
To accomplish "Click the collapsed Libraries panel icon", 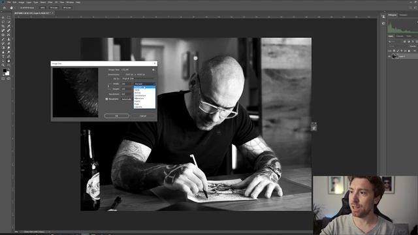I will [383, 16].
